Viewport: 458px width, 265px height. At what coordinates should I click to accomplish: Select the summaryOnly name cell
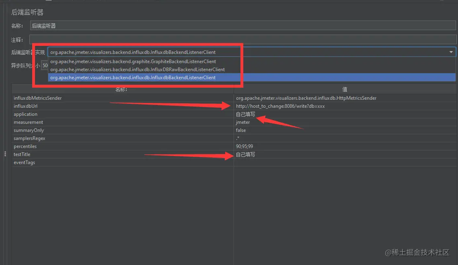[x=123, y=130]
